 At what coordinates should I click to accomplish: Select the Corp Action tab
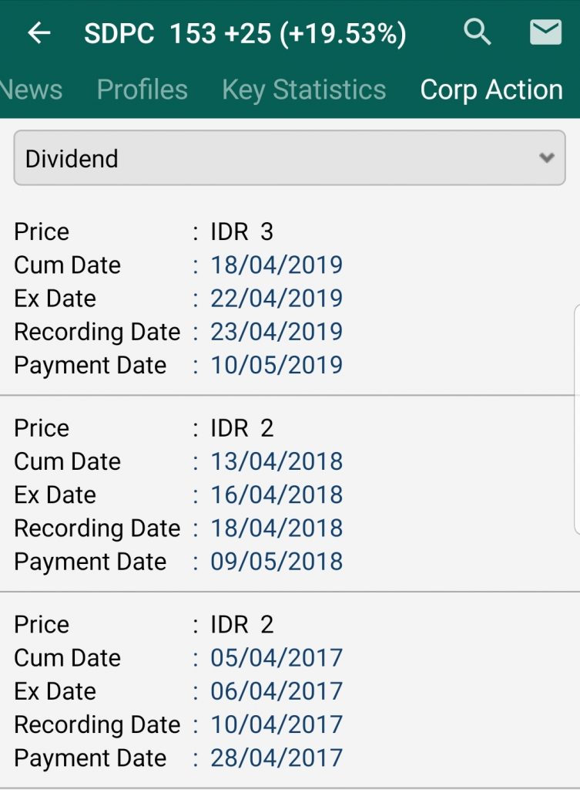coord(491,89)
